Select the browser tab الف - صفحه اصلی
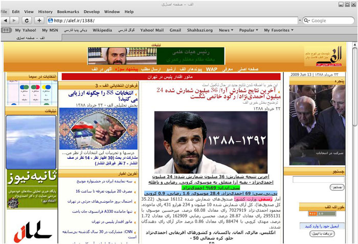 point(31,38)
